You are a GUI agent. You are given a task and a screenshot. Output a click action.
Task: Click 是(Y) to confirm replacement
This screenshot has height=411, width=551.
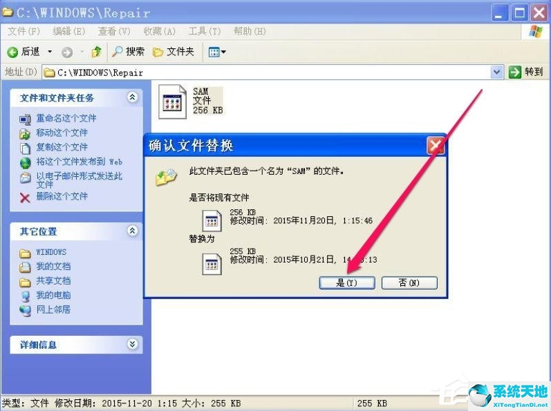[x=347, y=283]
